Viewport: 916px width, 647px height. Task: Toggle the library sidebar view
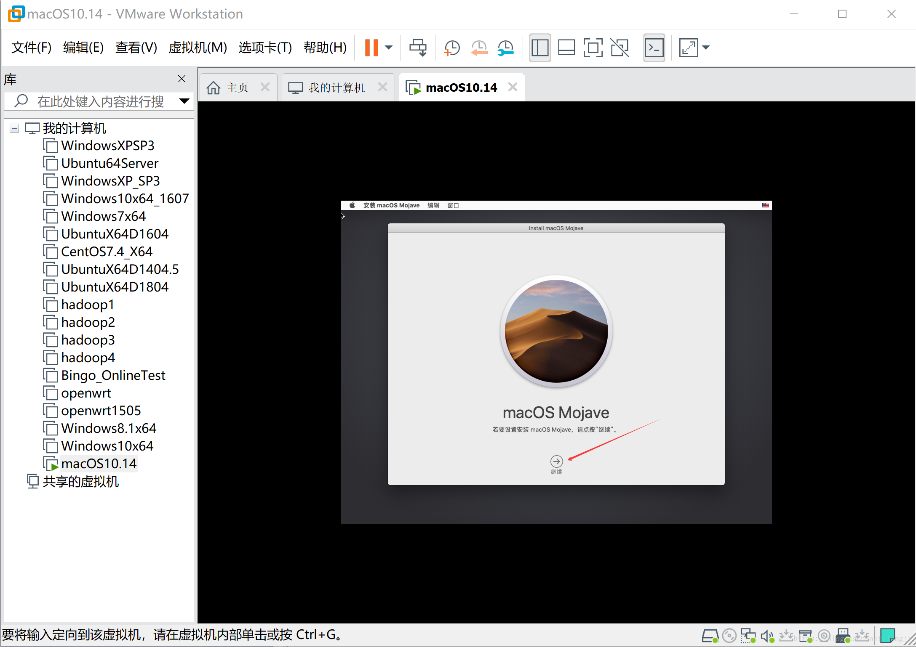tap(539, 48)
